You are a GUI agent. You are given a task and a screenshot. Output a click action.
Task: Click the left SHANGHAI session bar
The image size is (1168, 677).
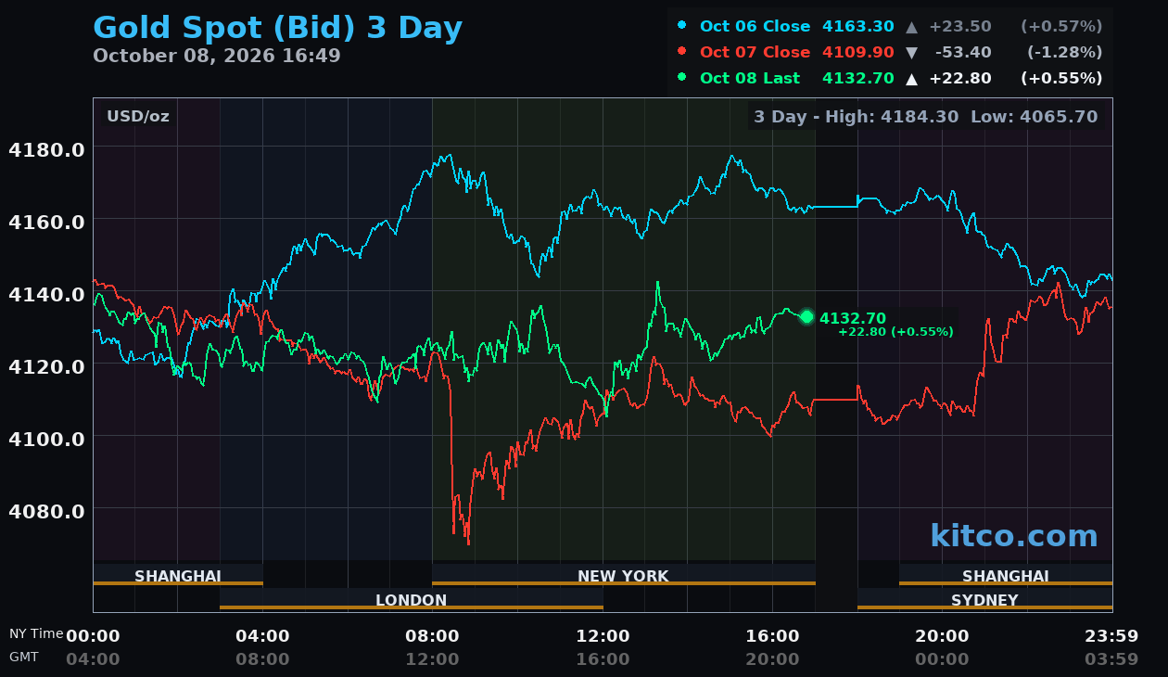pyautogui.click(x=178, y=575)
